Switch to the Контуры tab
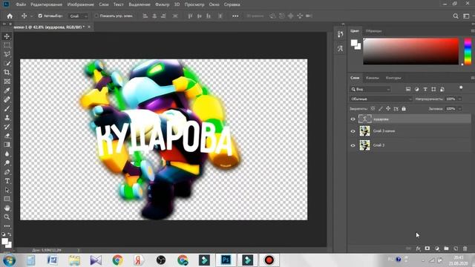Viewport: 475px width, 267px height. (x=393, y=78)
